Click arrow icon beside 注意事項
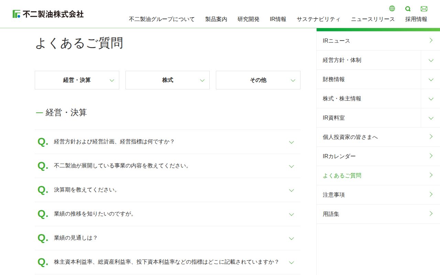The width and height of the screenshot is (440, 275). pos(431,195)
